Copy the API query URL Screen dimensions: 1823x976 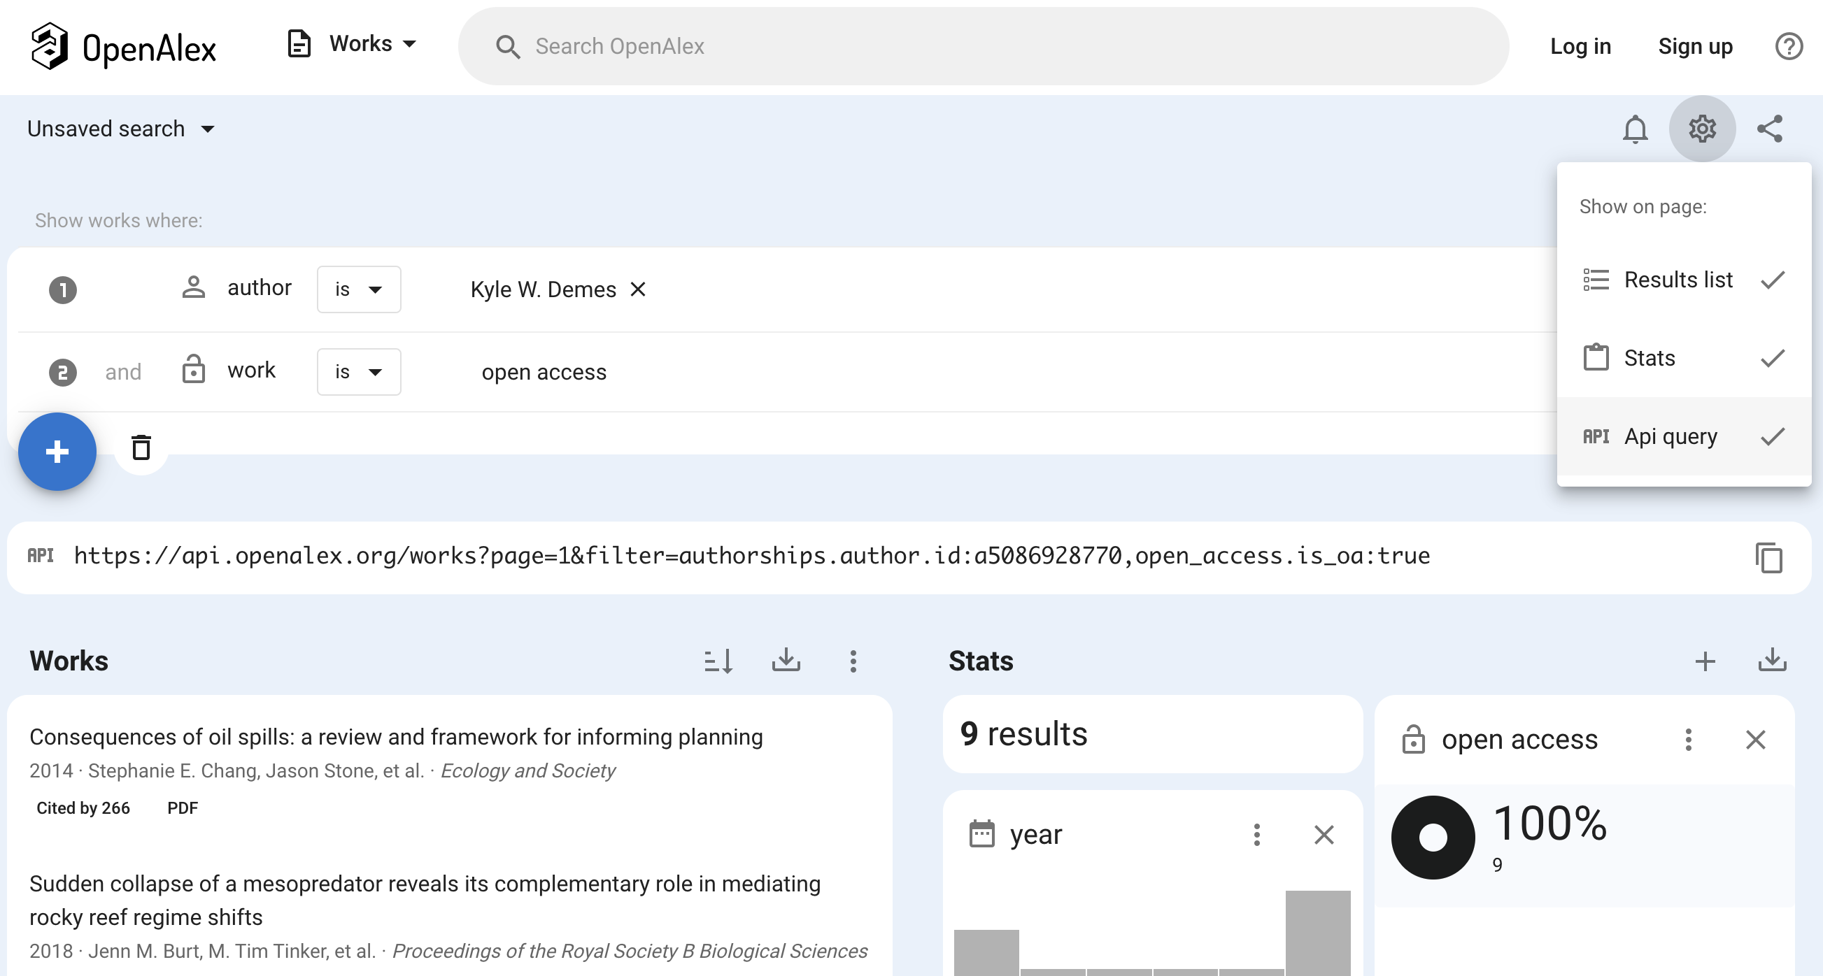[1768, 558]
